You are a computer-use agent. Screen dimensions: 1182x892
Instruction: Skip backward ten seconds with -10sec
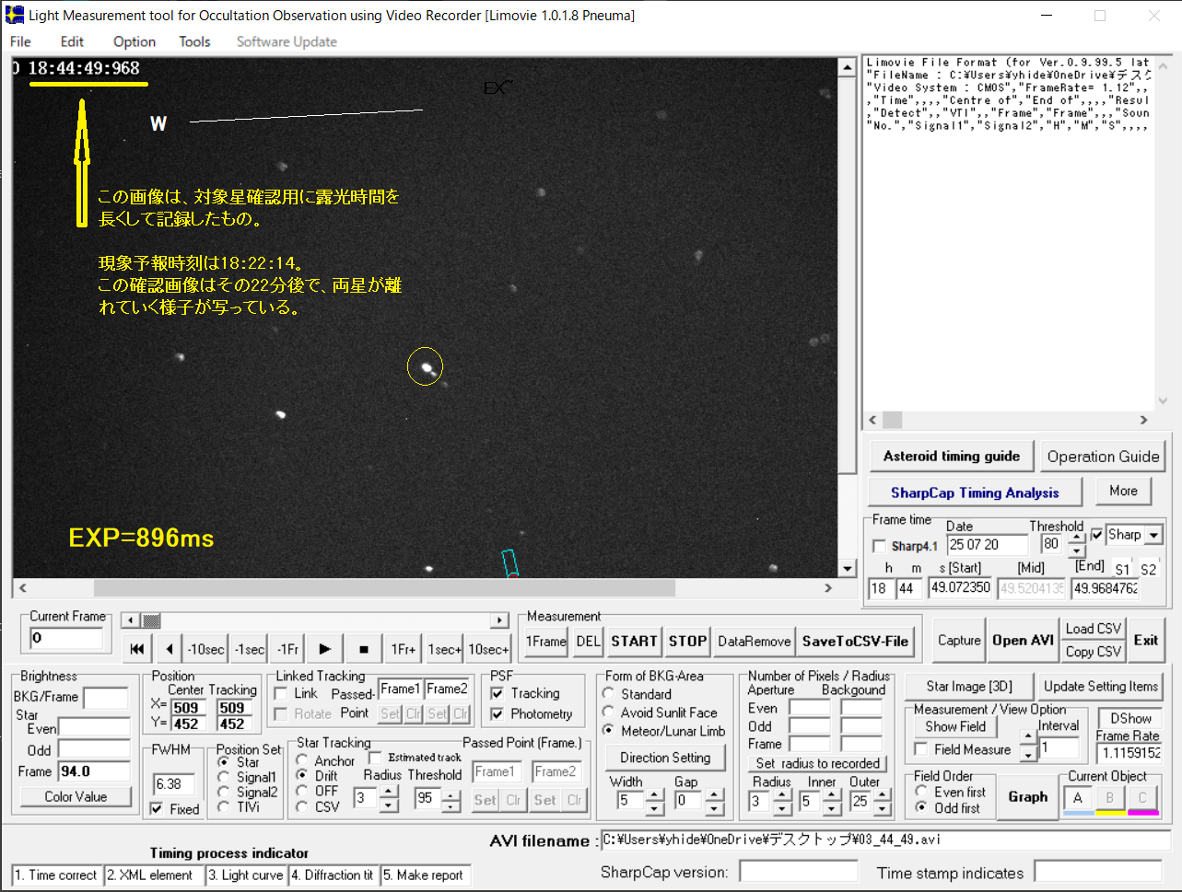click(205, 649)
